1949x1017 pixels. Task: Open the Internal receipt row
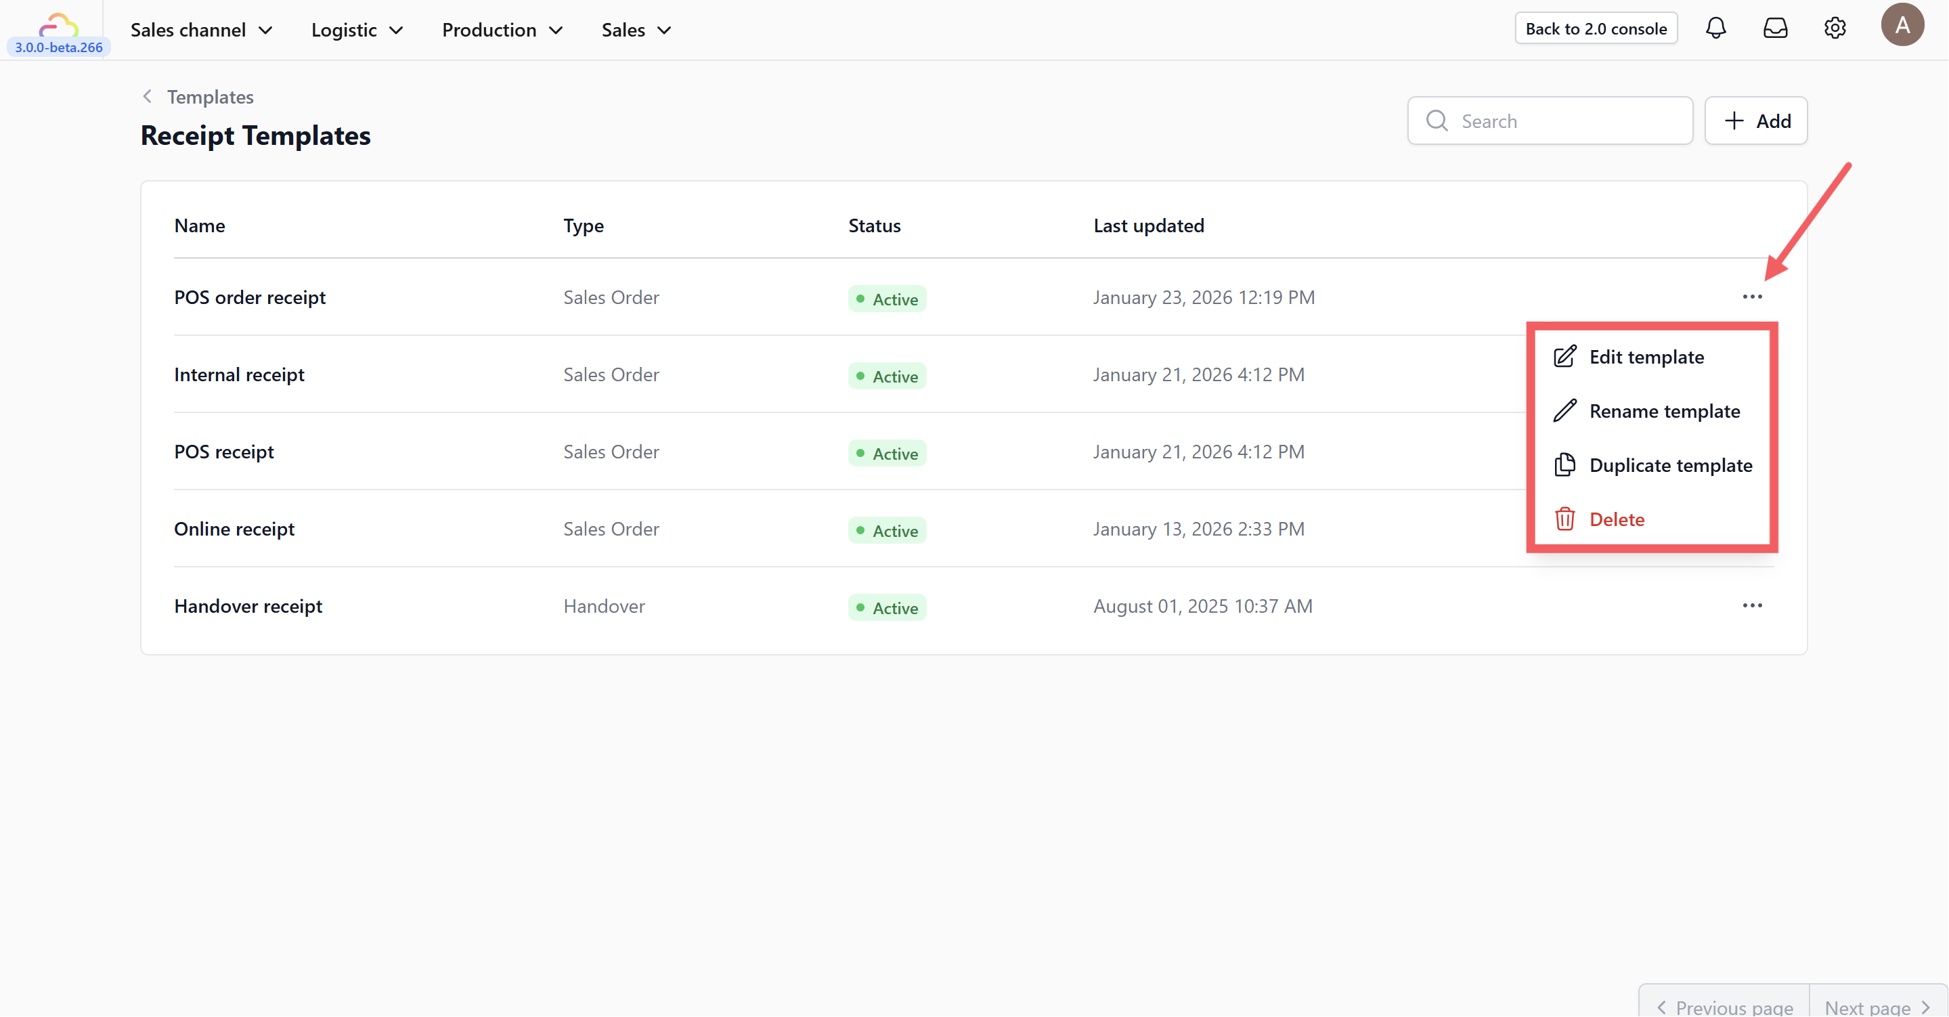[239, 374]
